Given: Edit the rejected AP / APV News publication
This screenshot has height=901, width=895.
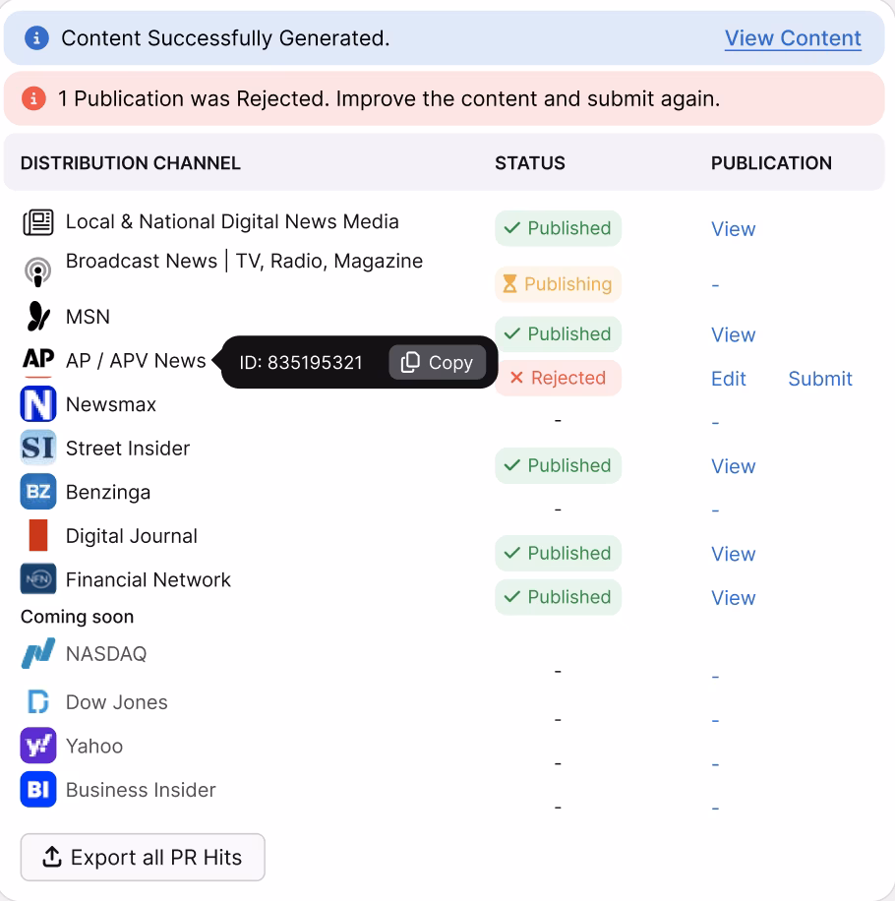Looking at the screenshot, I should (728, 379).
